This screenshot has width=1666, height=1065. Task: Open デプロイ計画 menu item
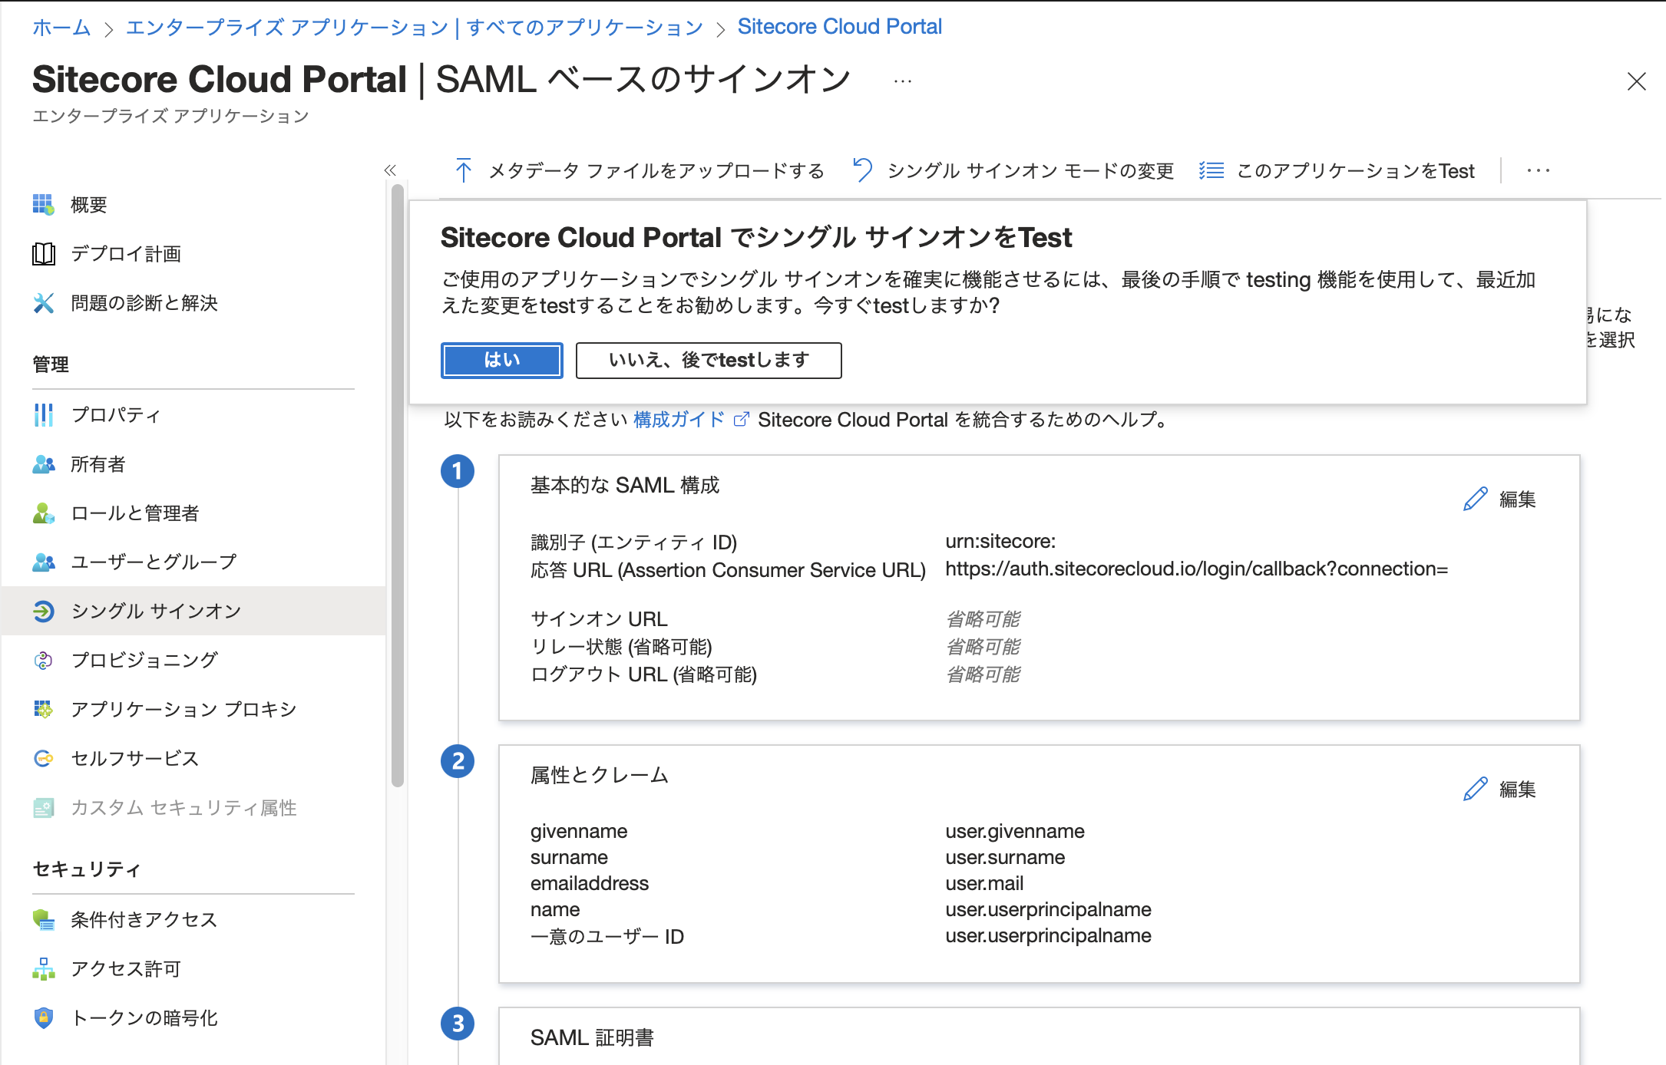point(193,254)
